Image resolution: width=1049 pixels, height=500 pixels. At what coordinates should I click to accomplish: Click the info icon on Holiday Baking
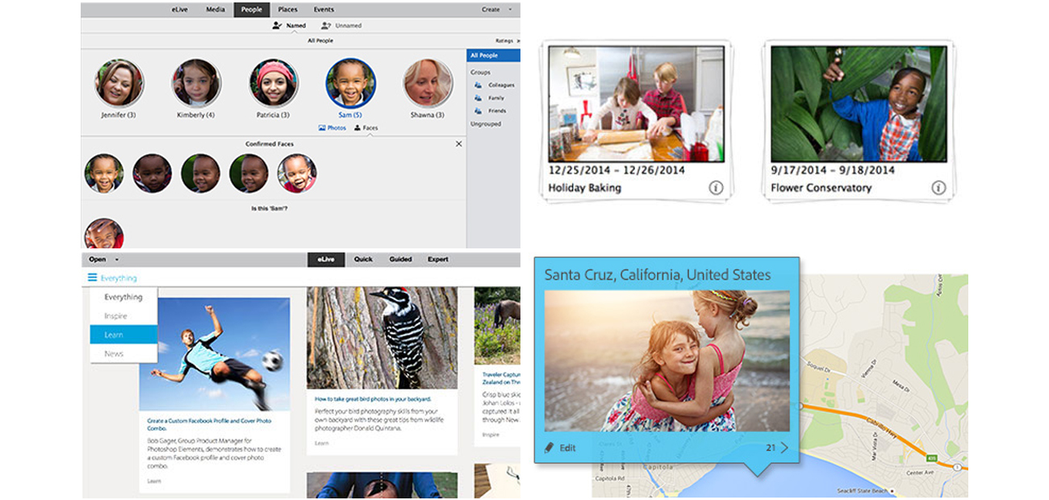click(x=716, y=188)
